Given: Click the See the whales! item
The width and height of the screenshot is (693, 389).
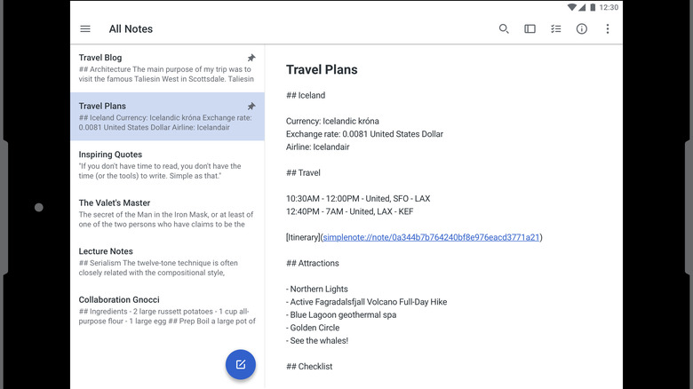Looking at the screenshot, I should (x=317, y=340).
